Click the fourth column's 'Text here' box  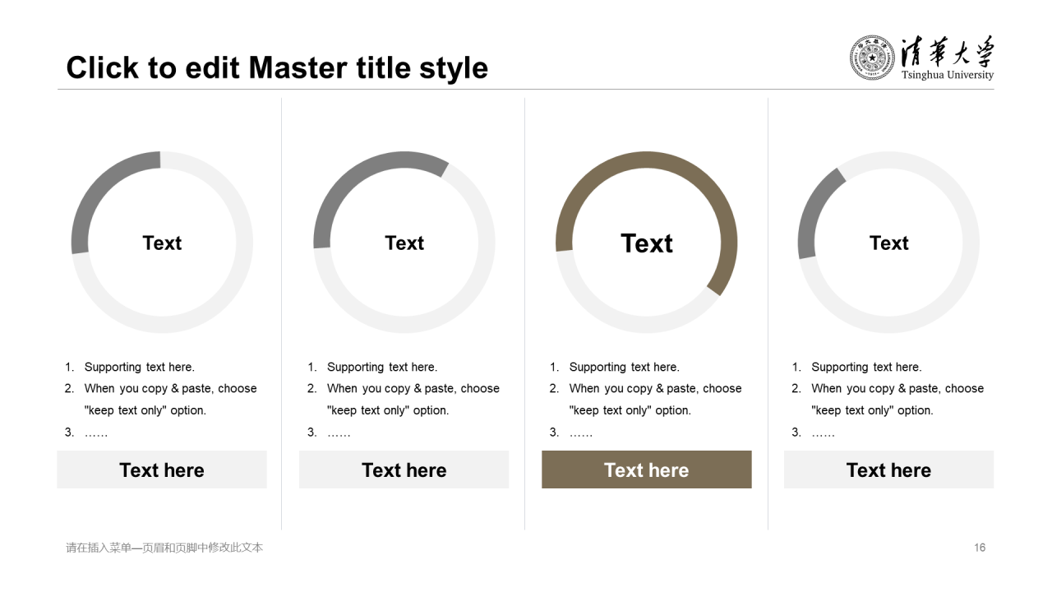[x=889, y=470]
